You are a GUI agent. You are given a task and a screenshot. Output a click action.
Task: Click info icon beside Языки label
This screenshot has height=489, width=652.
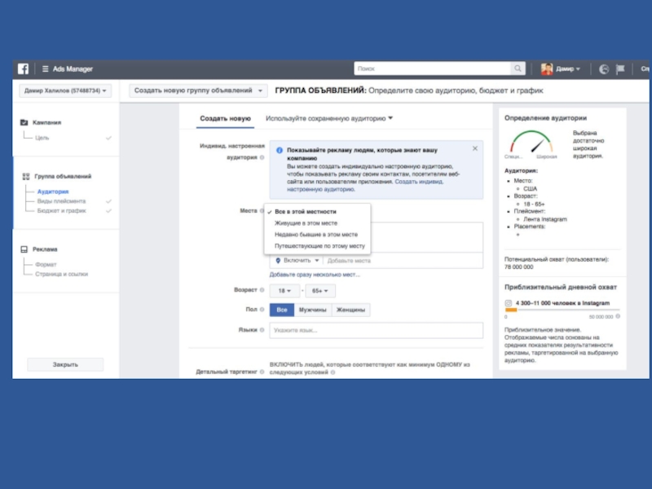[262, 330]
